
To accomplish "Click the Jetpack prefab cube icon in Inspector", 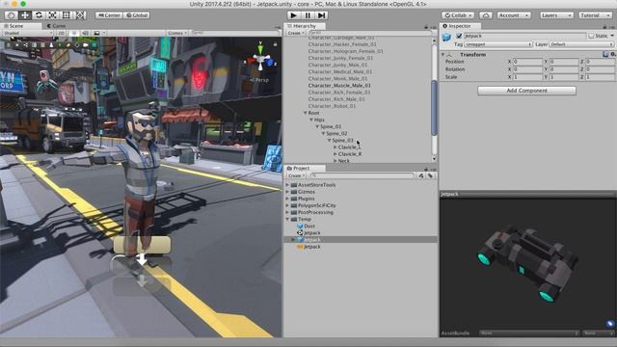I will tap(446, 37).
